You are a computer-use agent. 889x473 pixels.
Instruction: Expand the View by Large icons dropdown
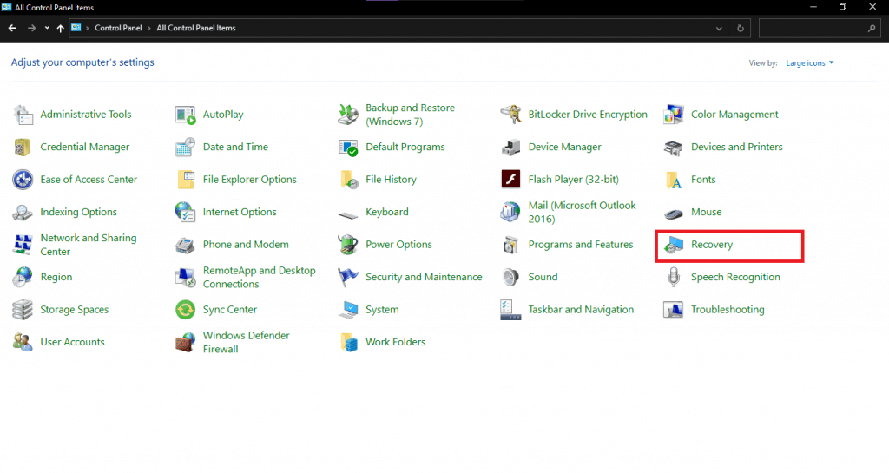[x=810, y=62]
